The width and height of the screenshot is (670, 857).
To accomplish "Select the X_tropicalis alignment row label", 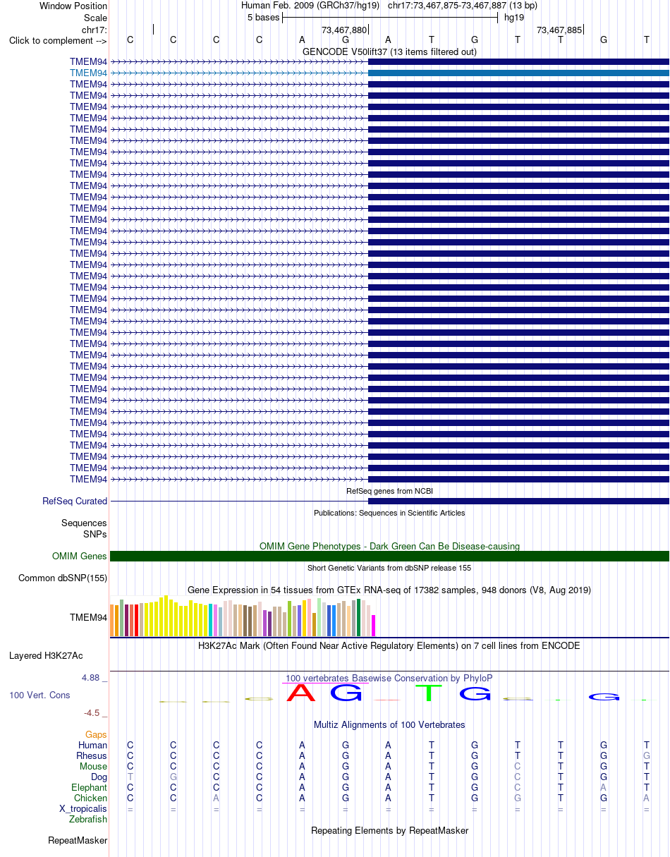I will click(x=83, y=808).
